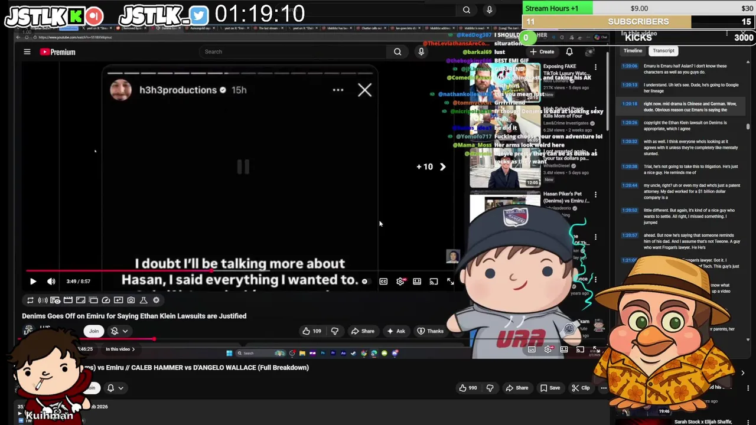The height and width of the screenshot is (425, 756).
Task: Open more actions ellipsis beside Clip
Action: (604, 388)
